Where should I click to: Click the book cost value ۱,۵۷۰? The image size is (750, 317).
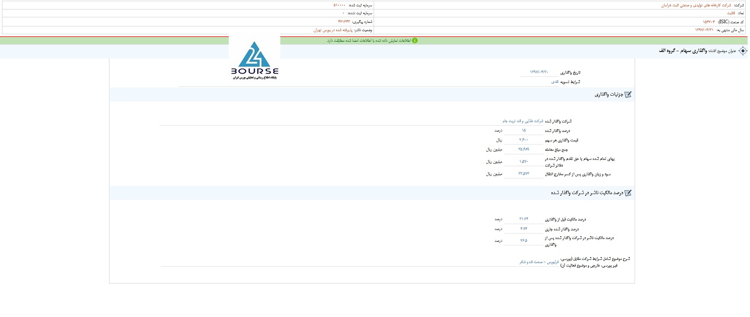524,161
